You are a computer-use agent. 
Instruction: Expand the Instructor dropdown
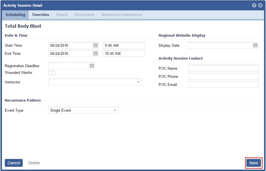tap(138, 82)
